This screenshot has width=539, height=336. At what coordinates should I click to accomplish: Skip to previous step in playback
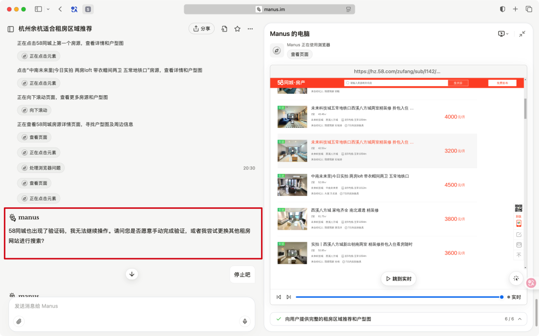[279, 297]
